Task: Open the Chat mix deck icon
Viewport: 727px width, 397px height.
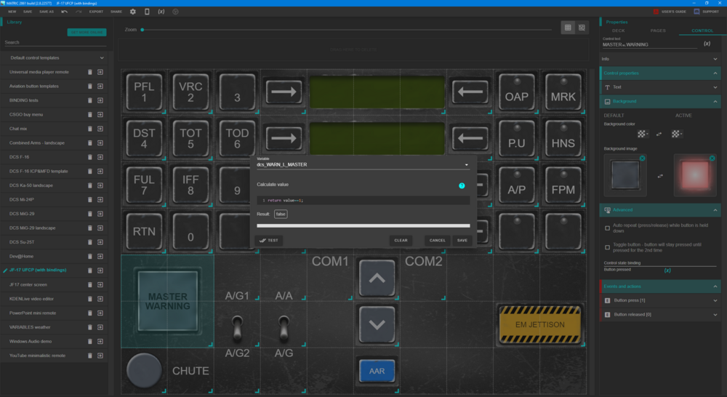Action: (100, 129)
